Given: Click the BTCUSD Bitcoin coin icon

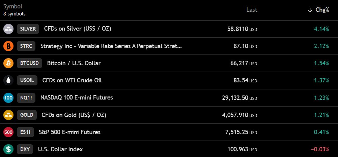Looking at the screenshot, I should coord(8,63).
